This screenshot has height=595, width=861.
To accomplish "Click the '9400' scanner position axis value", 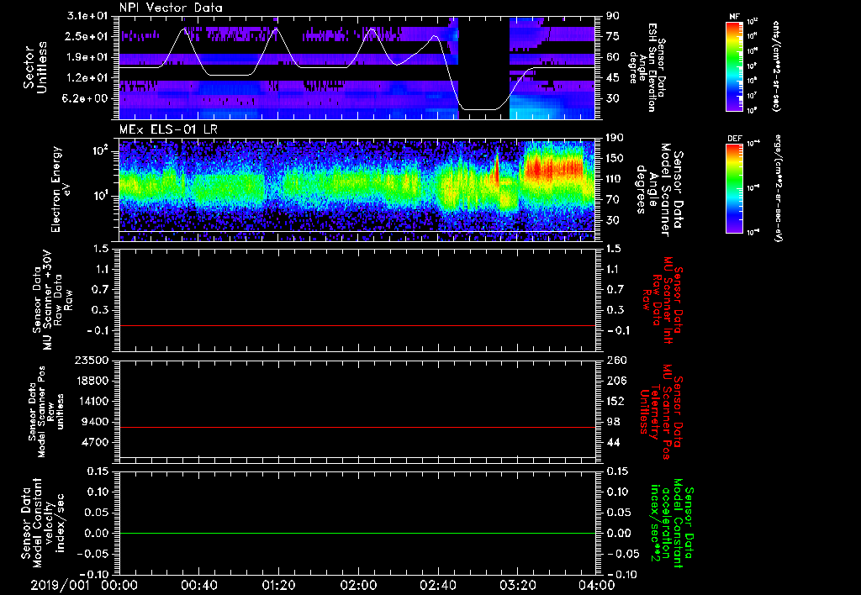I will [x=96, y=422].
